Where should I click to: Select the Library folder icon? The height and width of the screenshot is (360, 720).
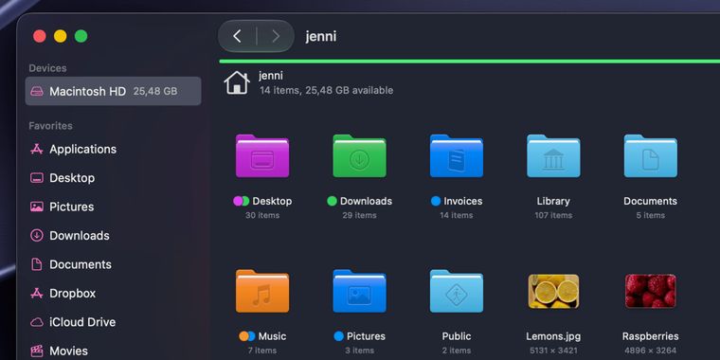(553, 156)
